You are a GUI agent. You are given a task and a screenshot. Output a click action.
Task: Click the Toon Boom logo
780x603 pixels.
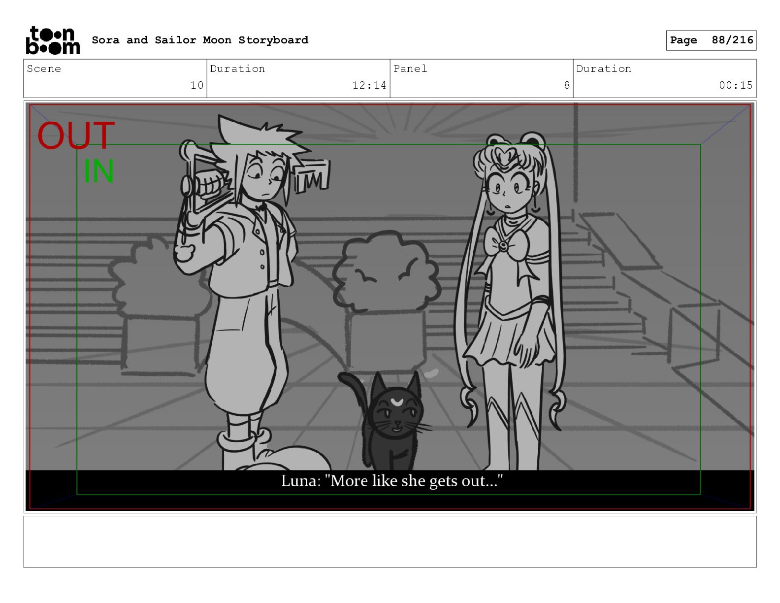[53, 40]
